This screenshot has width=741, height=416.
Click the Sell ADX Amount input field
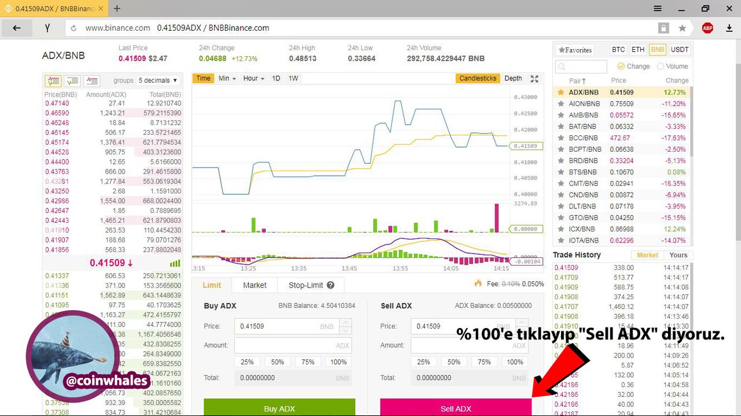469,345
